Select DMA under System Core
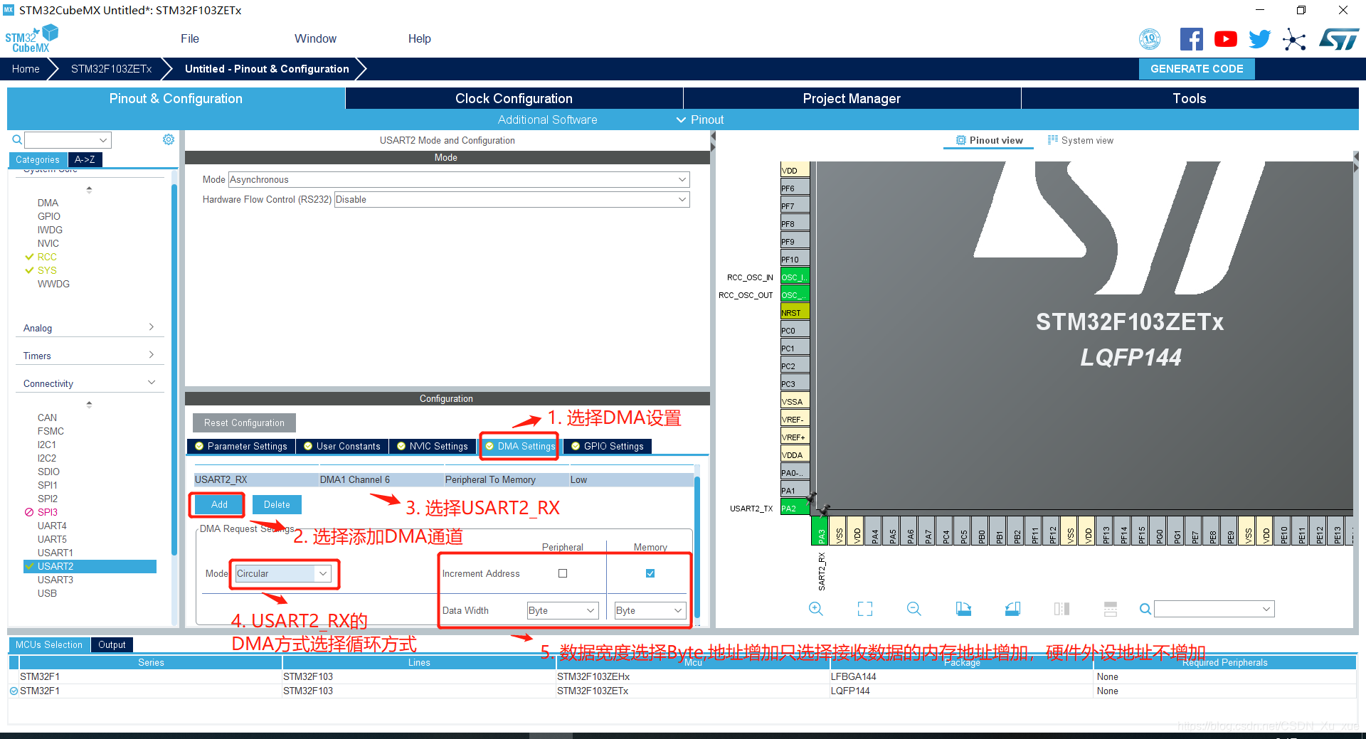The image size is (1366, 739). coord(48,203)
